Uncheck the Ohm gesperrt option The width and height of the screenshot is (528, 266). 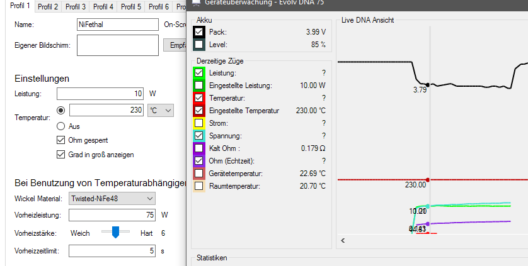(x=61, y=140)
